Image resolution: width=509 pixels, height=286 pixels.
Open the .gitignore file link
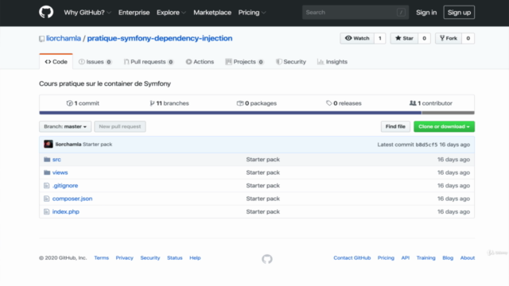(65, 185)
